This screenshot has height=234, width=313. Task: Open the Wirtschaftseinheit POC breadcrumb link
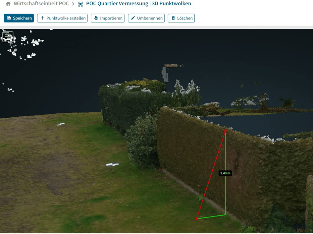[x=41, y=4]
